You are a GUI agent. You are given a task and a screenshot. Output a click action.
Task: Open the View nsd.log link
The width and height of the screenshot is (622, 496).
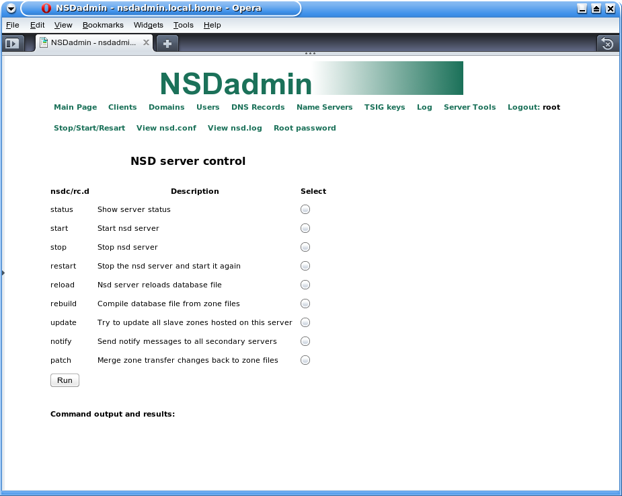coord(235,128)
